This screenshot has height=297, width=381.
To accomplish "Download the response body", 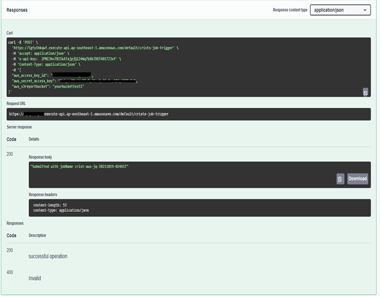I will click(358, 178).
